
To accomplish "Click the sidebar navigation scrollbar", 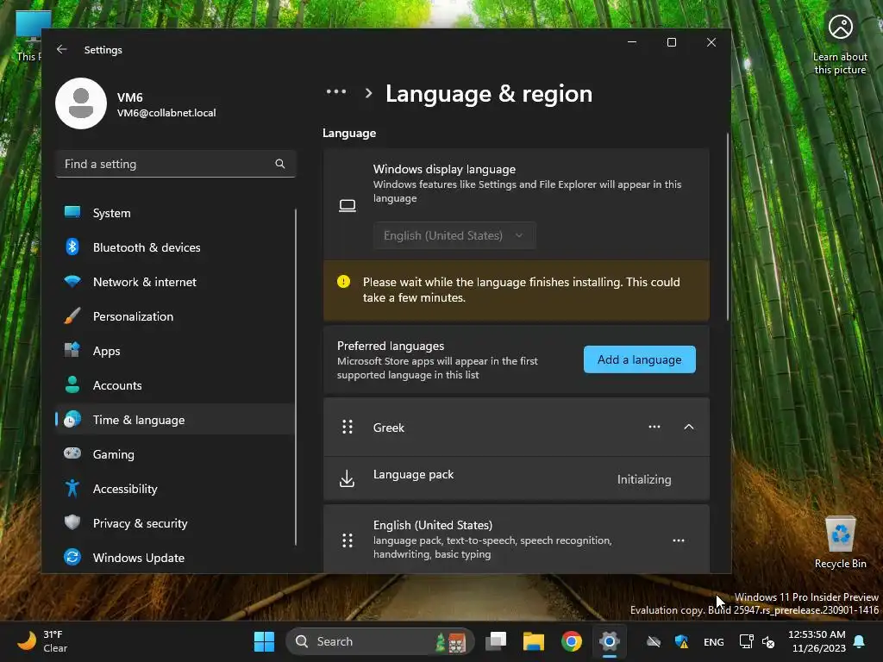I will point(295,377).
